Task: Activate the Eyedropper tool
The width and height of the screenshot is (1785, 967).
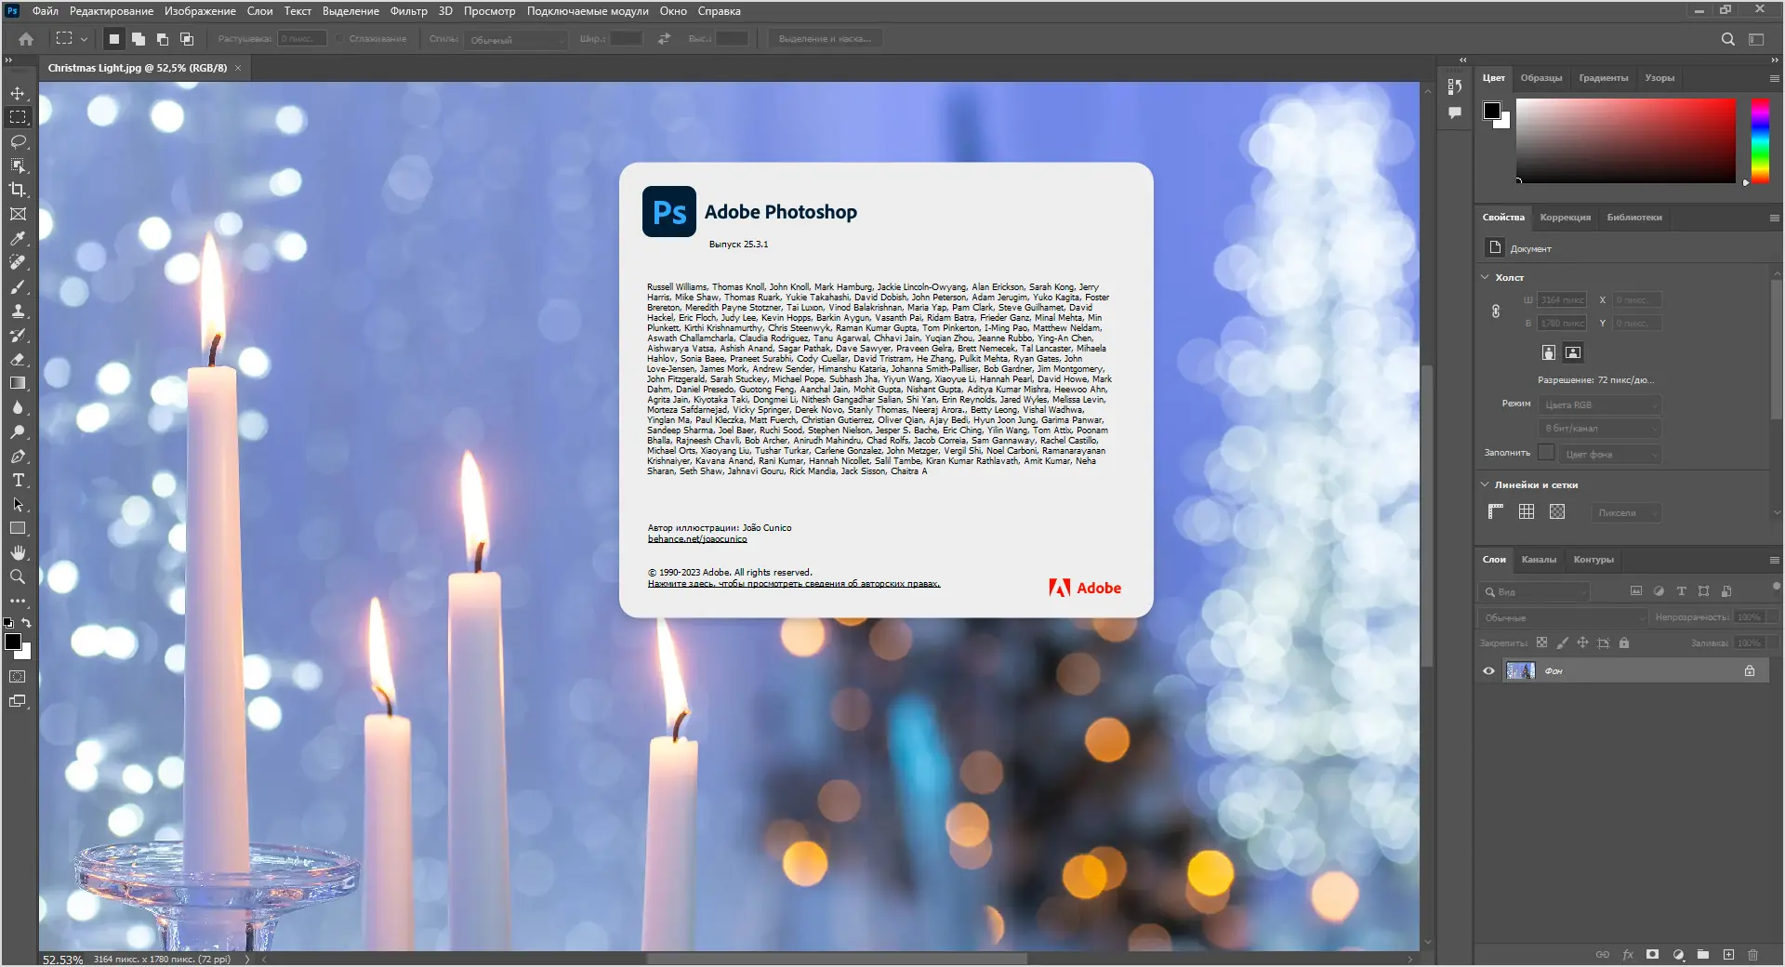Action: coord(17,239)
